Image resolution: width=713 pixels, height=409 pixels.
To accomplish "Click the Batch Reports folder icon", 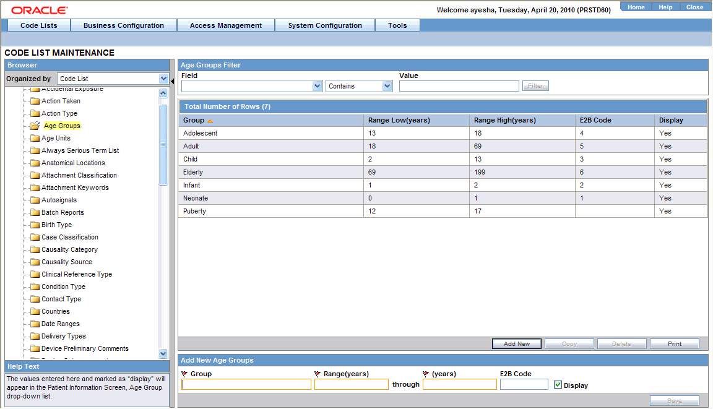I will pos(35,212).
